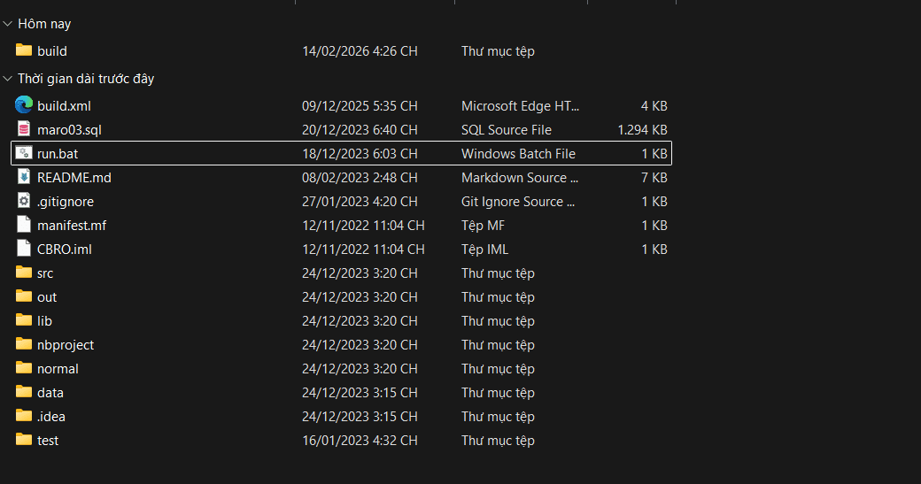Select the CBRO.iml file icon
The image size is (921, 484).
[x=24, y=249]
